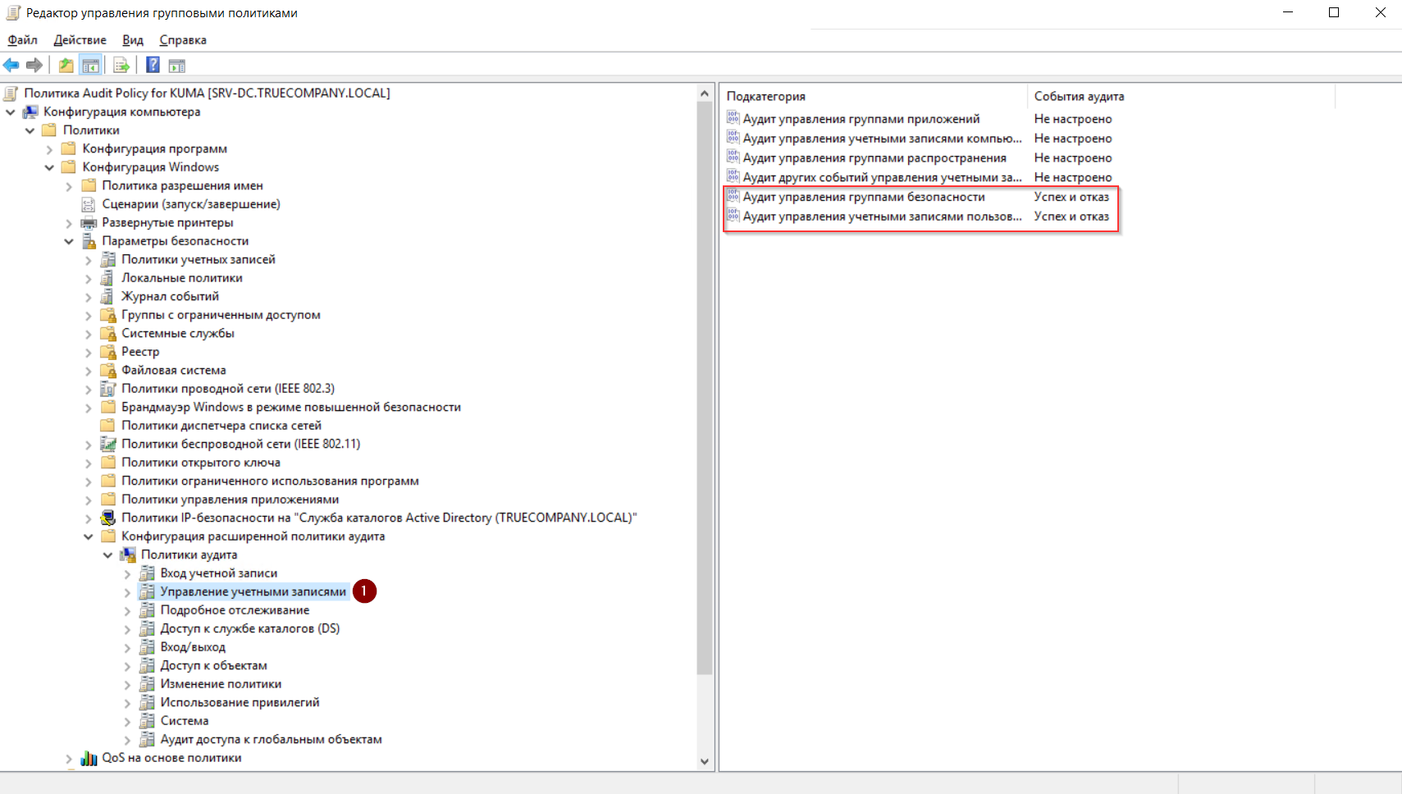Click the Export list toolbar icon
The height and width of the screenshot is (794, 1402).
(x=121, y=66)
